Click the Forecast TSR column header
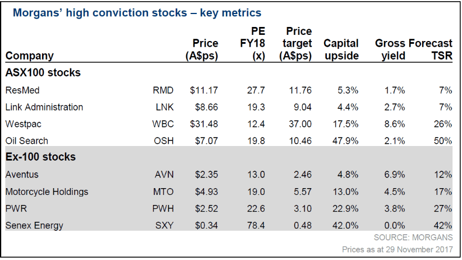Viewport: 462px width, 260px height. (x=431, y=49)
